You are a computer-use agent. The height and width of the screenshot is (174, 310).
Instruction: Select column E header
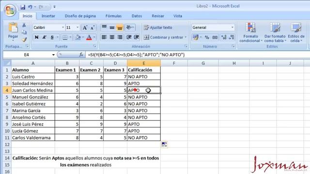coord(144,63)
